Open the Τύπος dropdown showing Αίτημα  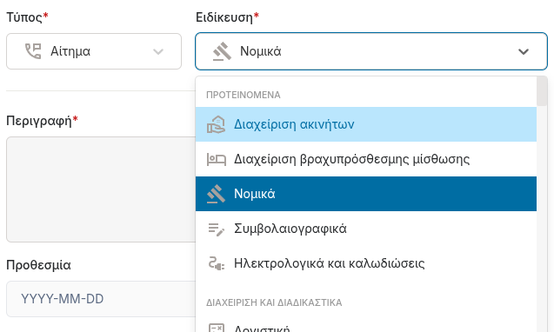pyautogui.click(x=94, y=51)
